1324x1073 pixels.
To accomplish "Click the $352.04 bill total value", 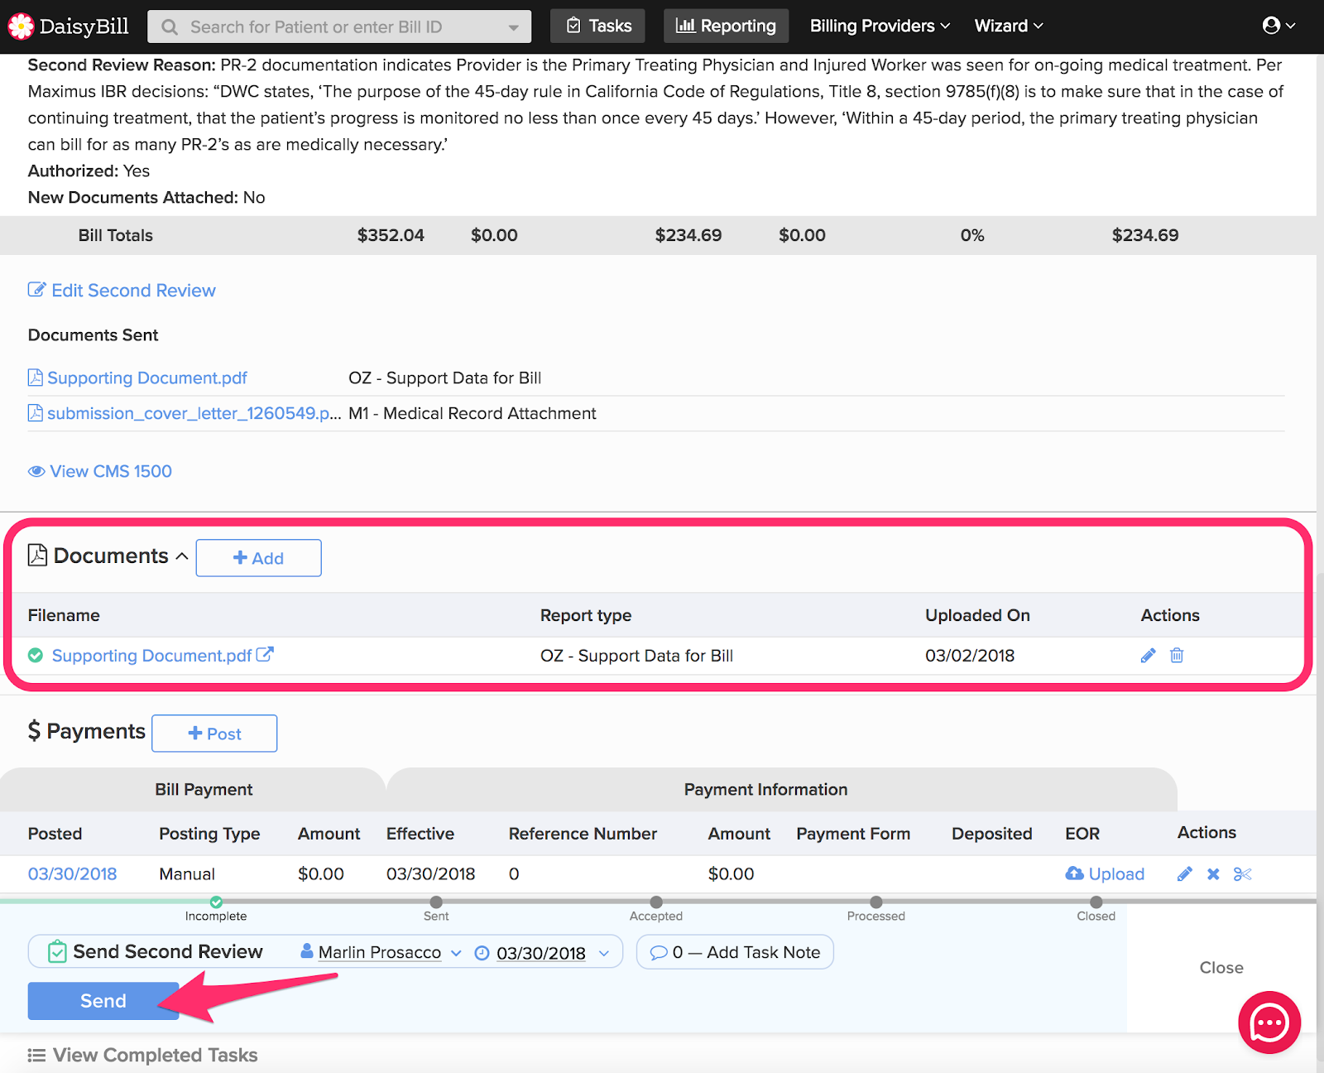I will point(391,235).
